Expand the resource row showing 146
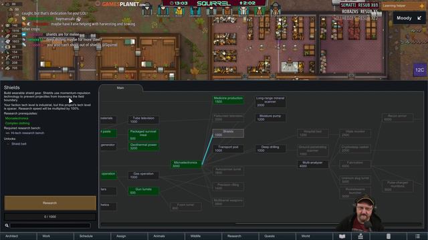The height and width of the screenshot is (240, 428). pos(2,25)
